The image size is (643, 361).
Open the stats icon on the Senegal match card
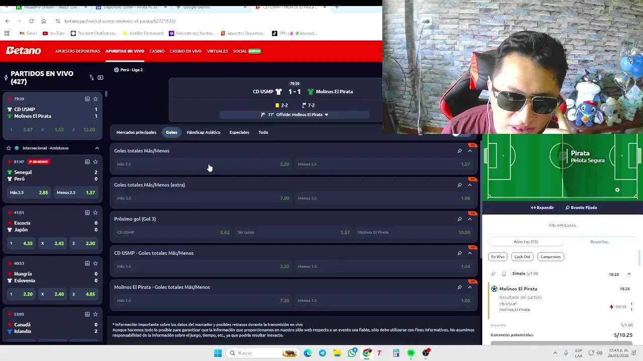coord(87,161)
